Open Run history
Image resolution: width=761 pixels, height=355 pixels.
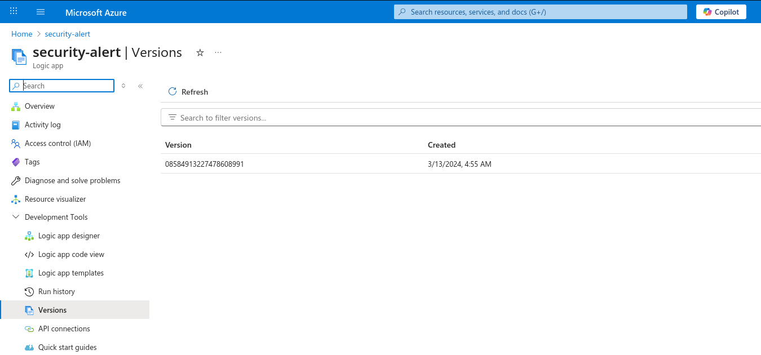tap(56, 291)
